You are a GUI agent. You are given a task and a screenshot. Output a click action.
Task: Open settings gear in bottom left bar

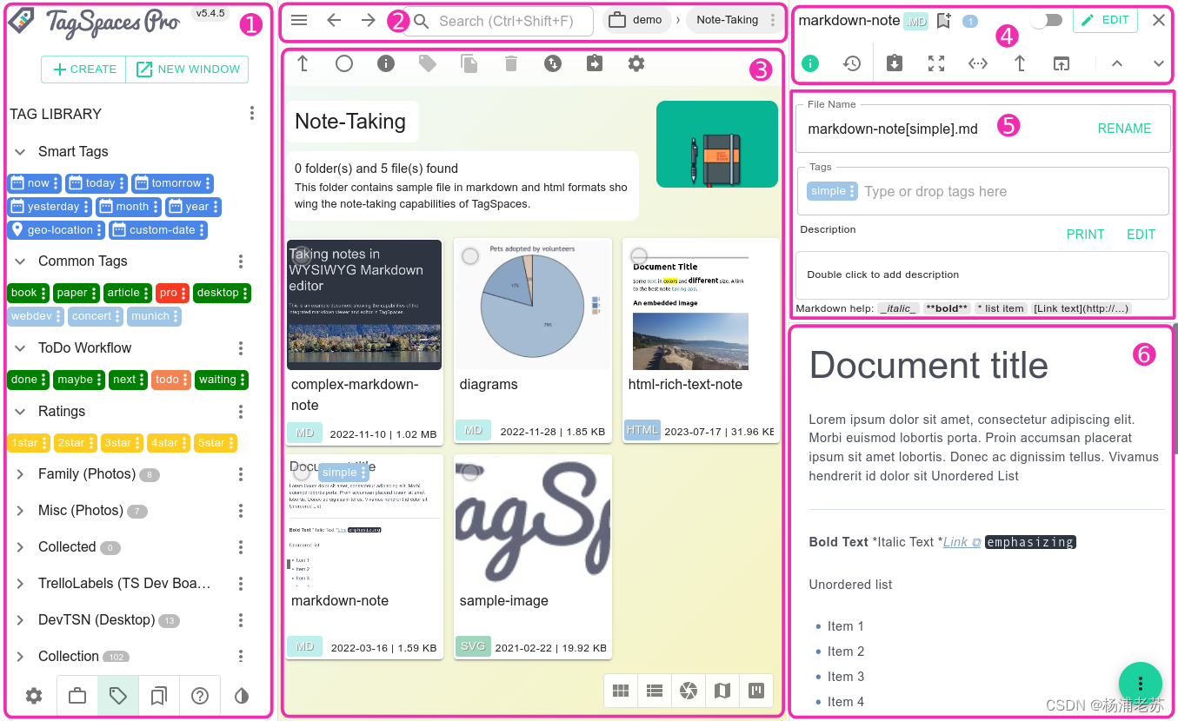tap(34, 696)
